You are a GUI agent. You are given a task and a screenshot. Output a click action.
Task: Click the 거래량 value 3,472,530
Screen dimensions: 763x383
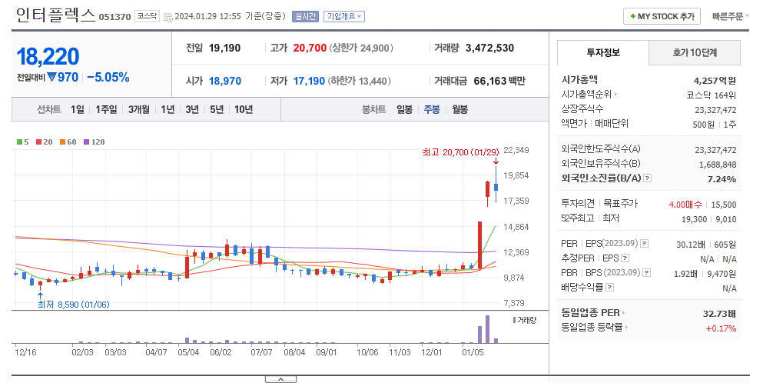[x=489, y=48]
